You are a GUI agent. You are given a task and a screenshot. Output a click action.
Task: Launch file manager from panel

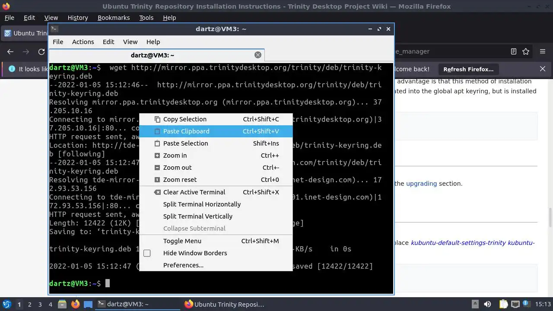[62, 304]
